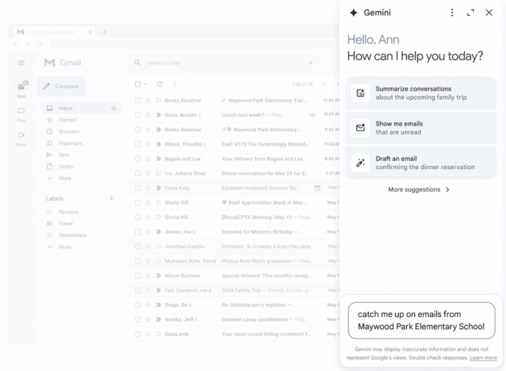Screen dimensions: 506x371
Task: Select checkbox for Fiona King email
Action: [x=138, y=188]
